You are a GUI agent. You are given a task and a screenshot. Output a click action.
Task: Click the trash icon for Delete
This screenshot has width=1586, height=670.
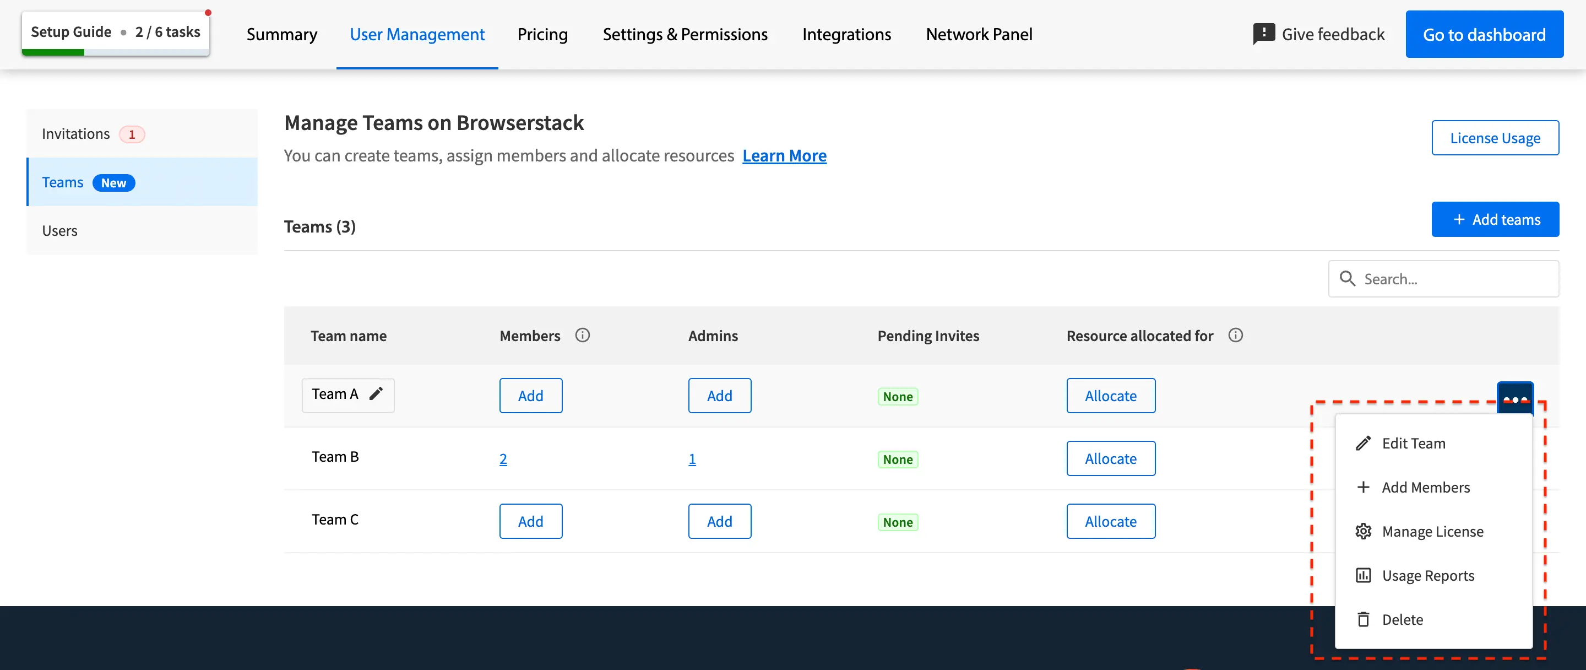tap(1363, 619)
